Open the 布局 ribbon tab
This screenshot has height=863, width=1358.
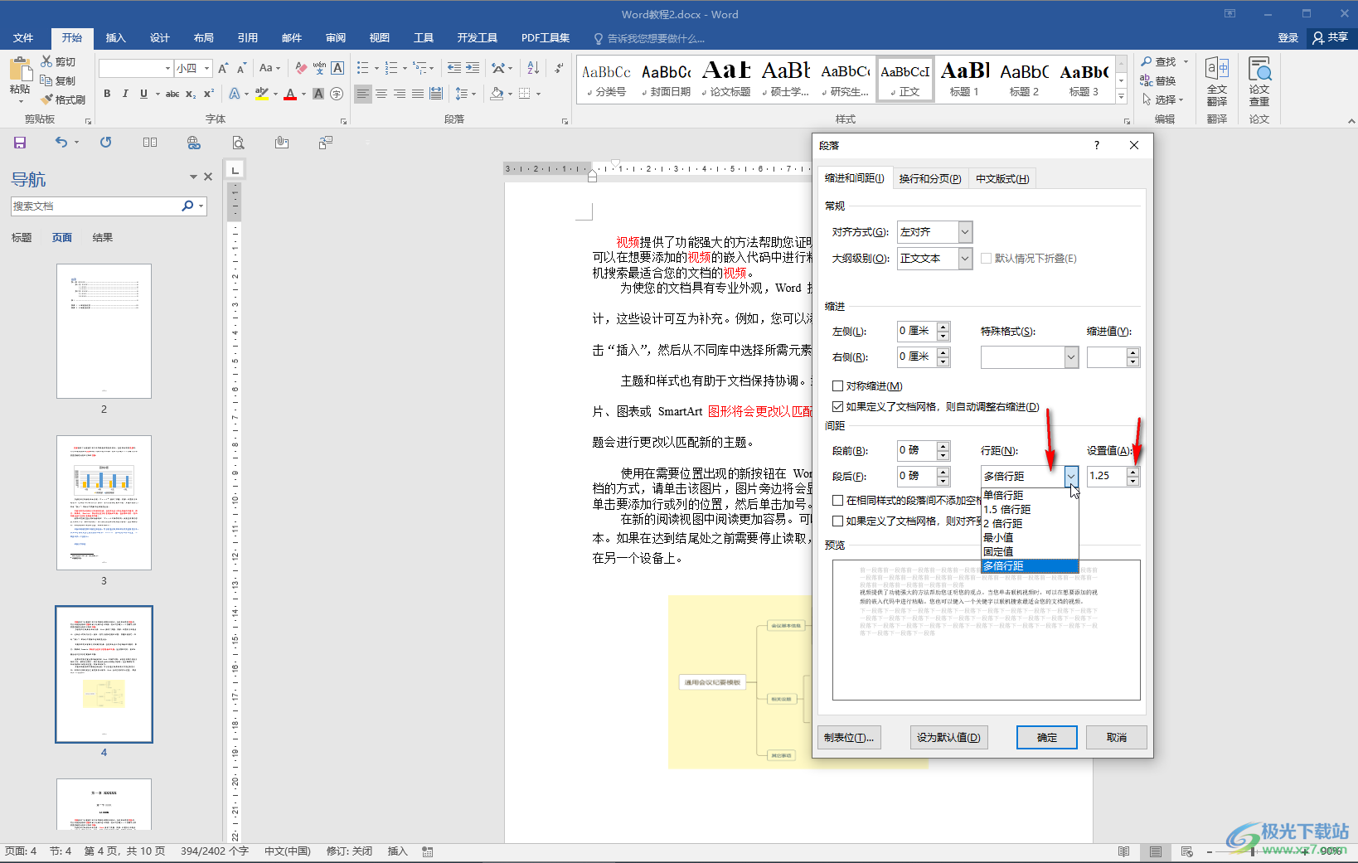pos(203,38)
